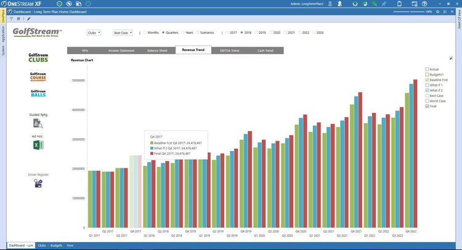Click the edit pencil icon in dashboard toolbar
This screenshot has height=250, width=462.
coord(28,18)
